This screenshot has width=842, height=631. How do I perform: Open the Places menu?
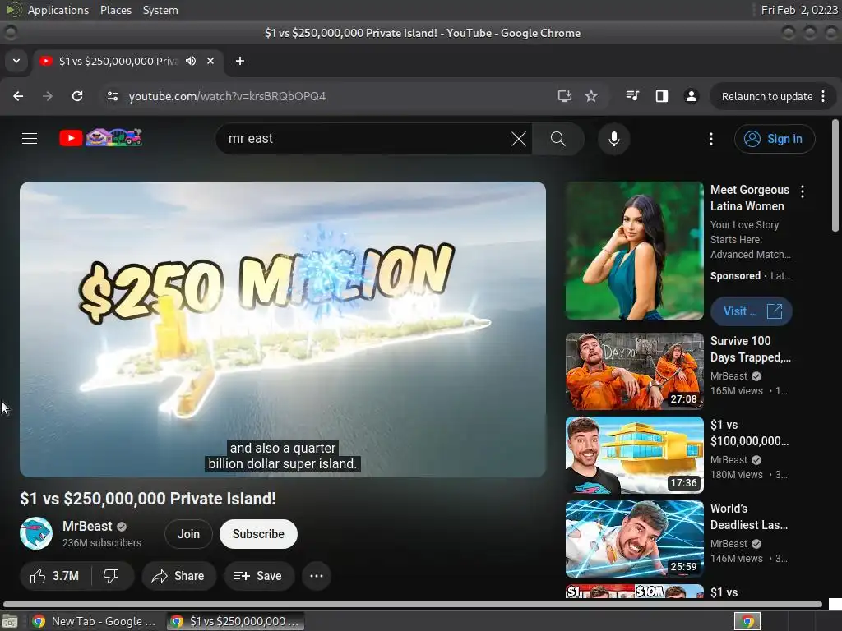coord(115,10)
